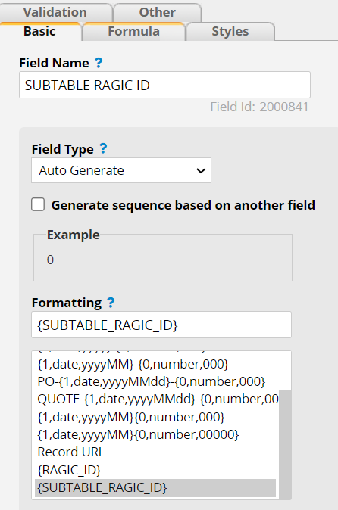The width and height of the screenshot is (338, 510).
Task: Click the Field Name input box
Action: tap(164, 85)
